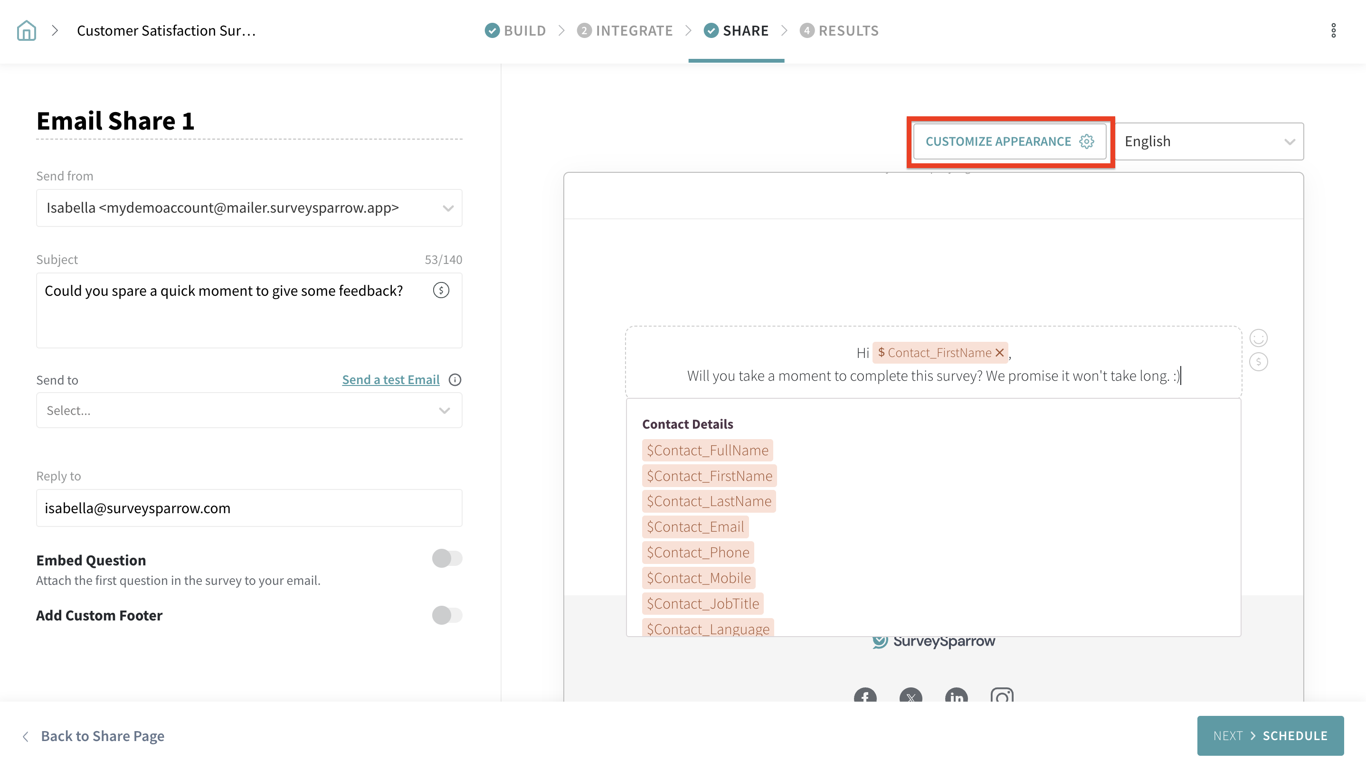Open the English language dropdown

click(x=1209, y=141)
